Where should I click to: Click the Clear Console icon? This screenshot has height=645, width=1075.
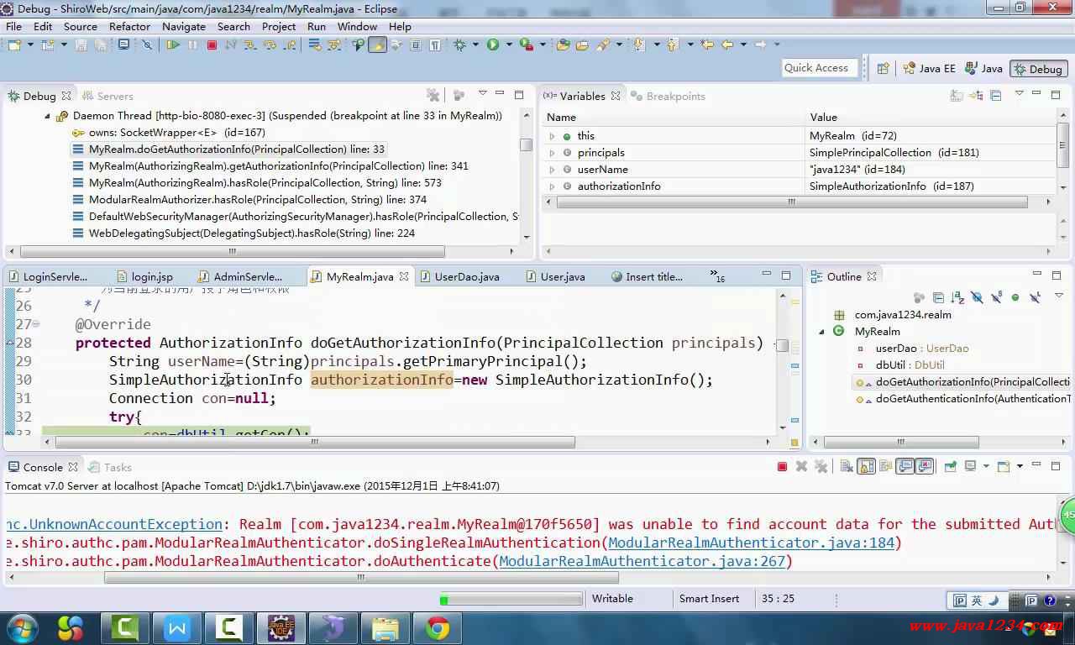point(847,466)
